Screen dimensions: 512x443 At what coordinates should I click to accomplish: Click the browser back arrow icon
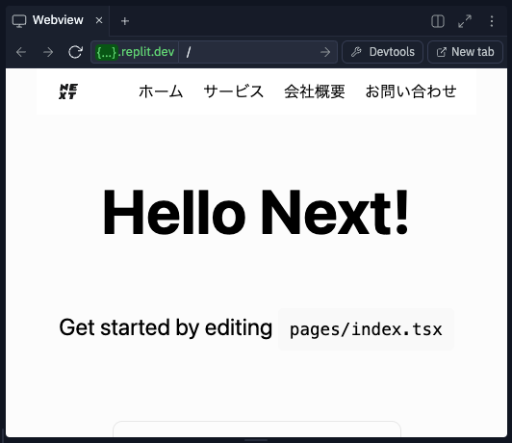21,52
